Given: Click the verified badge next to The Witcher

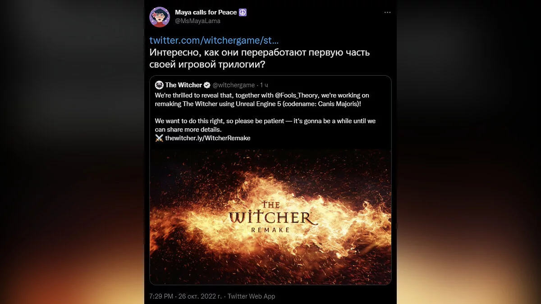Looking at the screenshot, I should click(207, 85).
